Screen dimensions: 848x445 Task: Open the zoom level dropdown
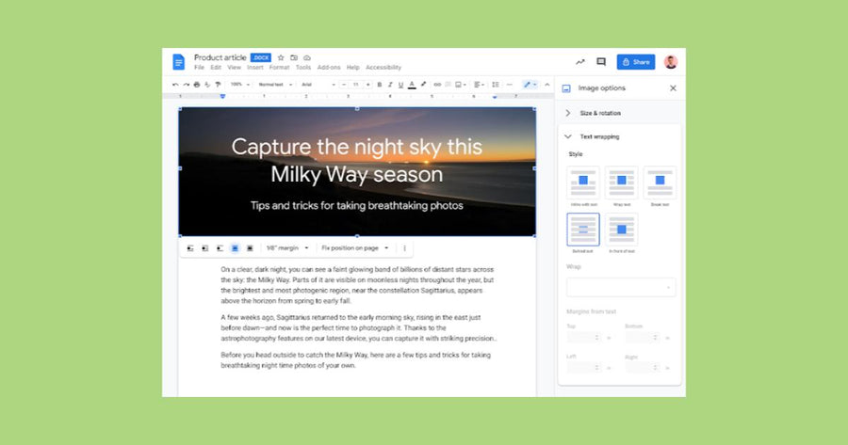click(240, 85)
